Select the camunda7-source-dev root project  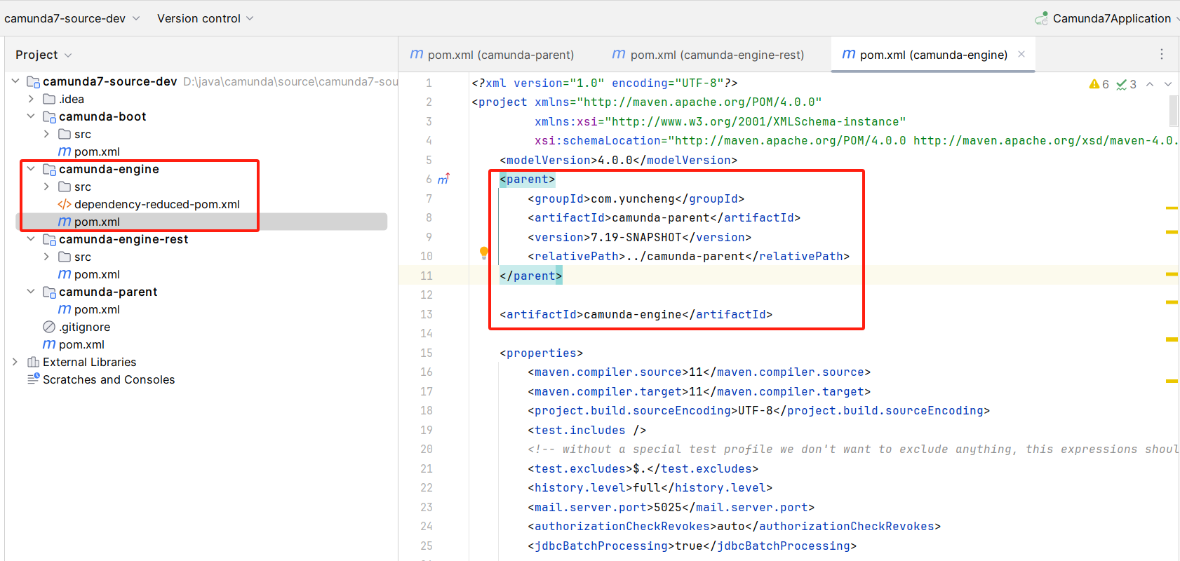109,81
